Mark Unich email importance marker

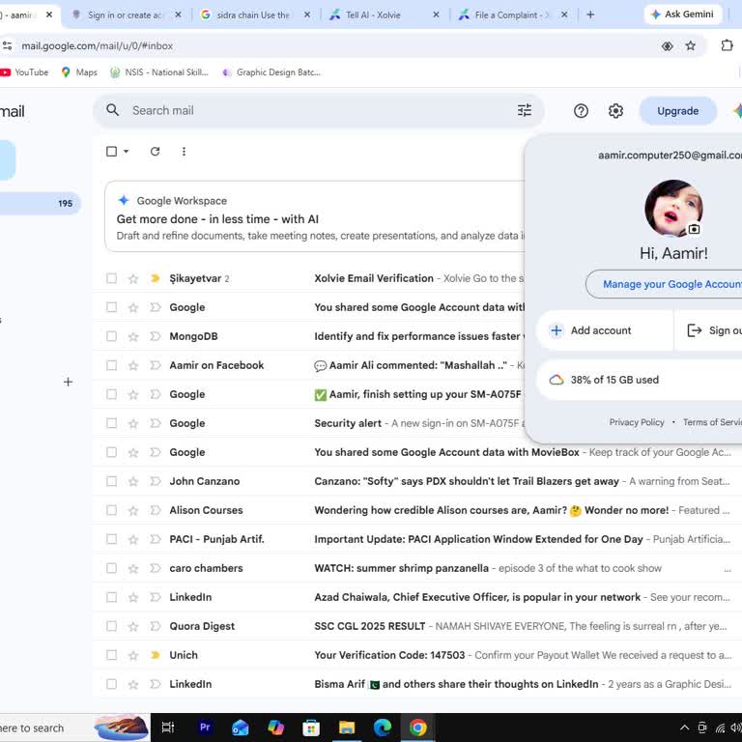(x=156, y=655)
